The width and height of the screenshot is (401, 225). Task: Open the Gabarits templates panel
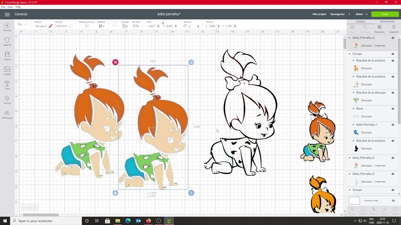point(7,42)
